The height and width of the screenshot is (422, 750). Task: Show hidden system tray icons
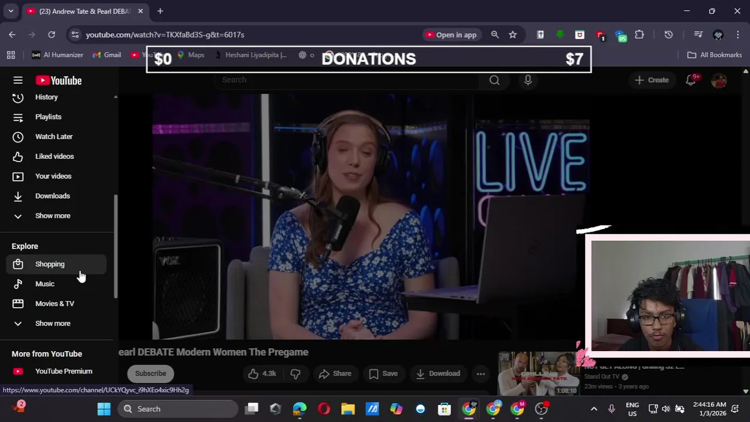(x=593, y=409)
